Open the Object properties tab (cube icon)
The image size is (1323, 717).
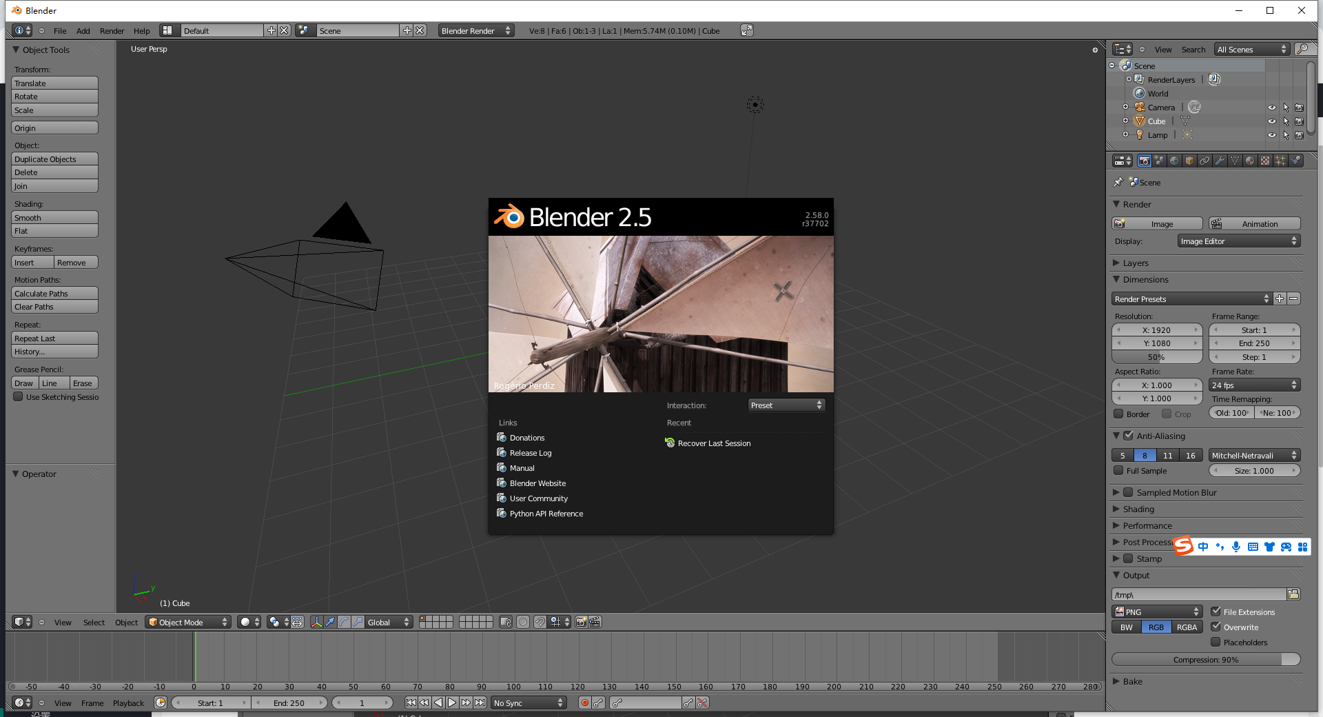(x=1190, y=161)
